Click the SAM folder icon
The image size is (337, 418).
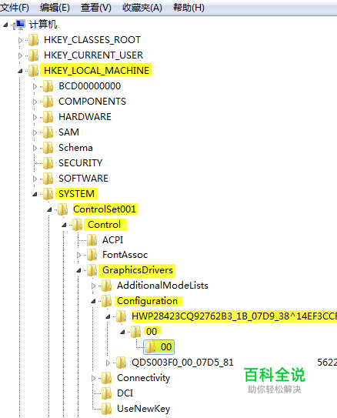click(48, 132)
